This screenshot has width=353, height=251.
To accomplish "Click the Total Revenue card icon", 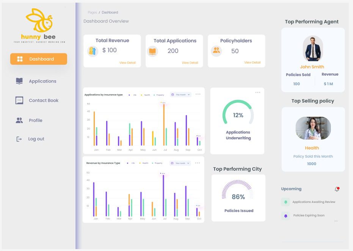I will tap(93, 51).
